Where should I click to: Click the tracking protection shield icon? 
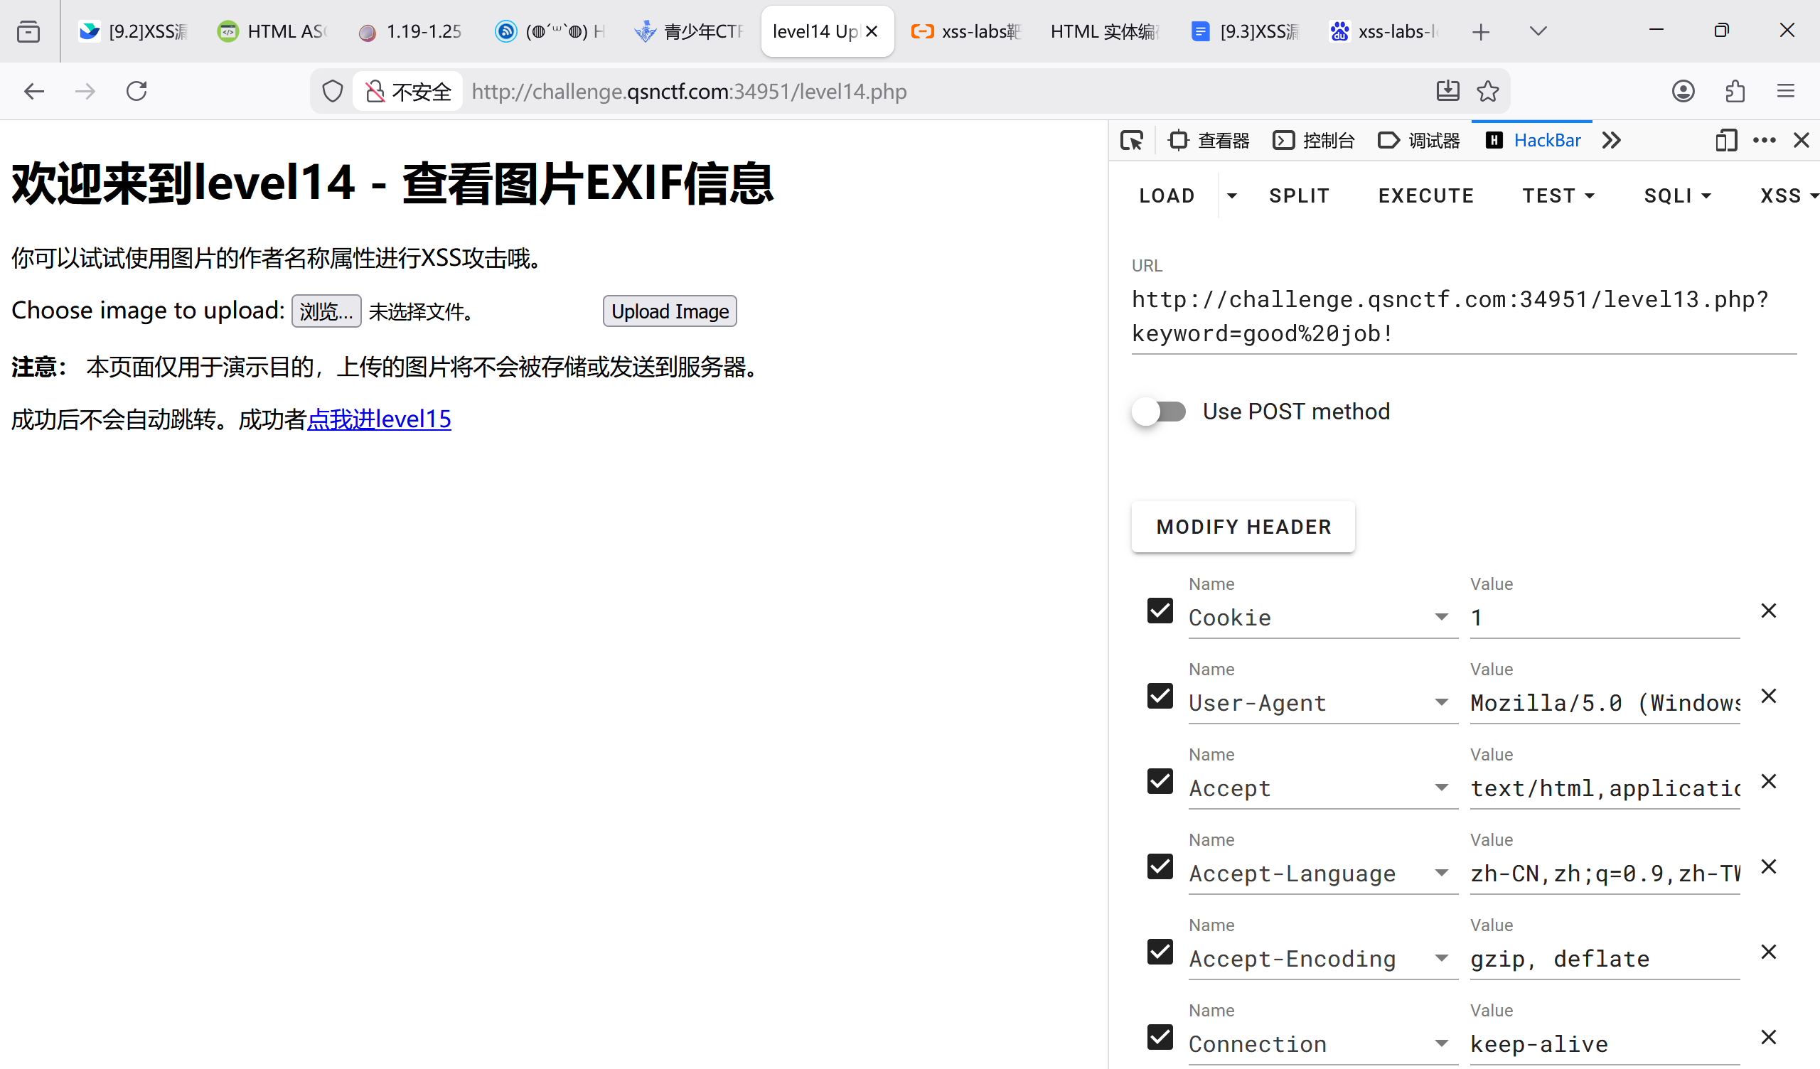[332, 92]
